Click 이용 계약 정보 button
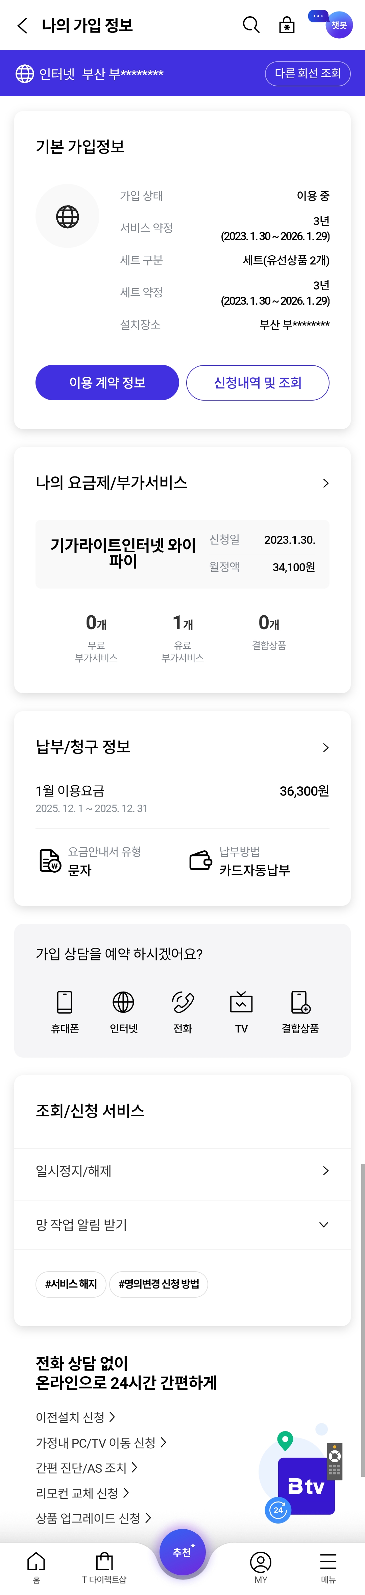The height and width of the screenshot is (1595, 365). (107, 382)
